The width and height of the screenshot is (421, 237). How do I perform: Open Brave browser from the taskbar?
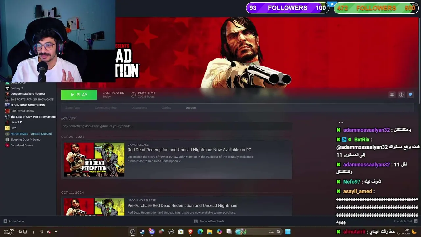point(190,232)
